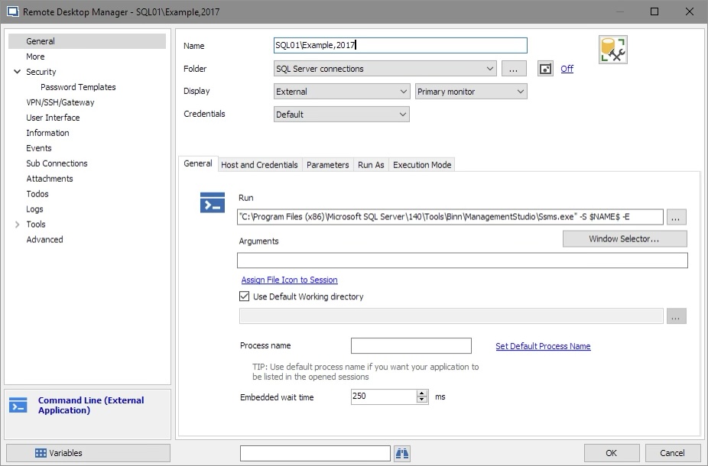This screenshot has height=466, width=708.
Task: Open VPN/SSH/Gateway settings
Action: (60, 102)
